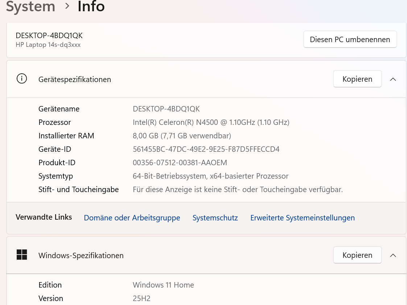The height and width of the screenshot is (305, 407).
Task: Open Erweiterte Systemeinstellungen link
Action: point(303,218)
